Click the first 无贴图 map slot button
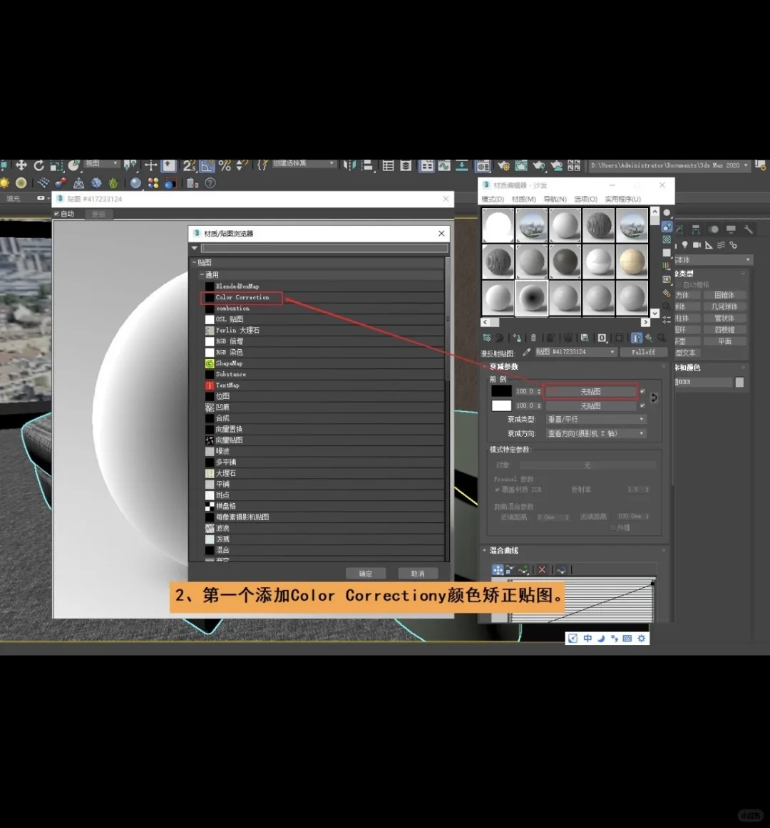 pos(590,391)
